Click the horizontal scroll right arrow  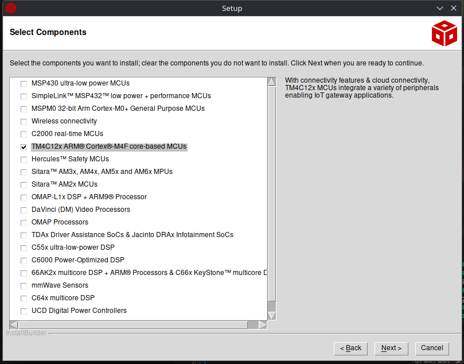coord(263,325)
